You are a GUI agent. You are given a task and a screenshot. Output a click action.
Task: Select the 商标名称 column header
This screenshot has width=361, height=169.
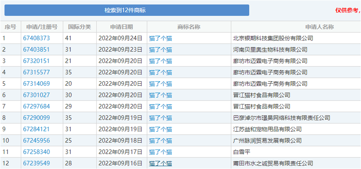click(x=189, y=27)
